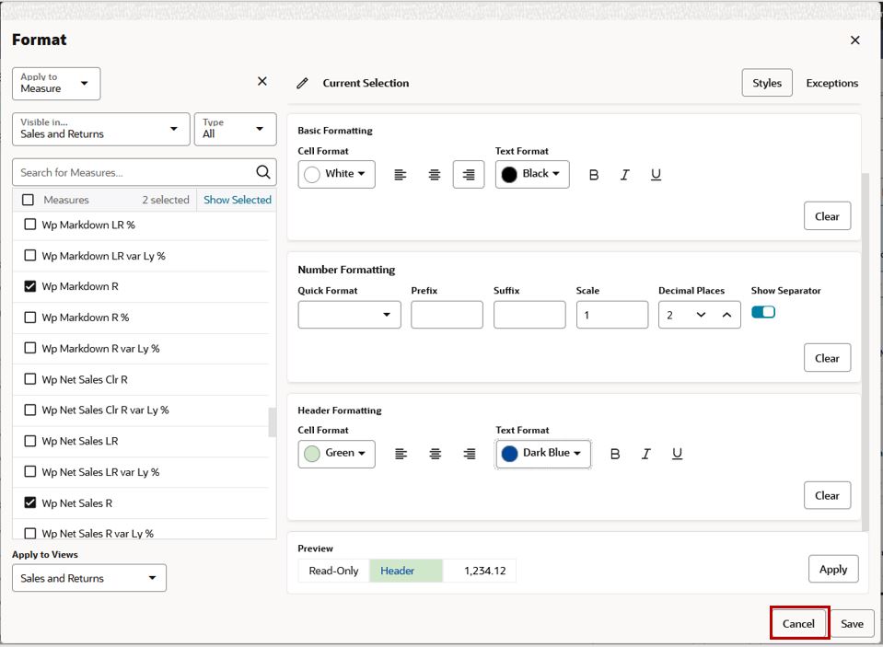Screen dimensions: 883x647
Task: Click Bold in Basic Formatting text format
Action: [594, 175]
